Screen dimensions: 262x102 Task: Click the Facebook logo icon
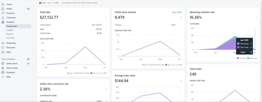point(3,72)
